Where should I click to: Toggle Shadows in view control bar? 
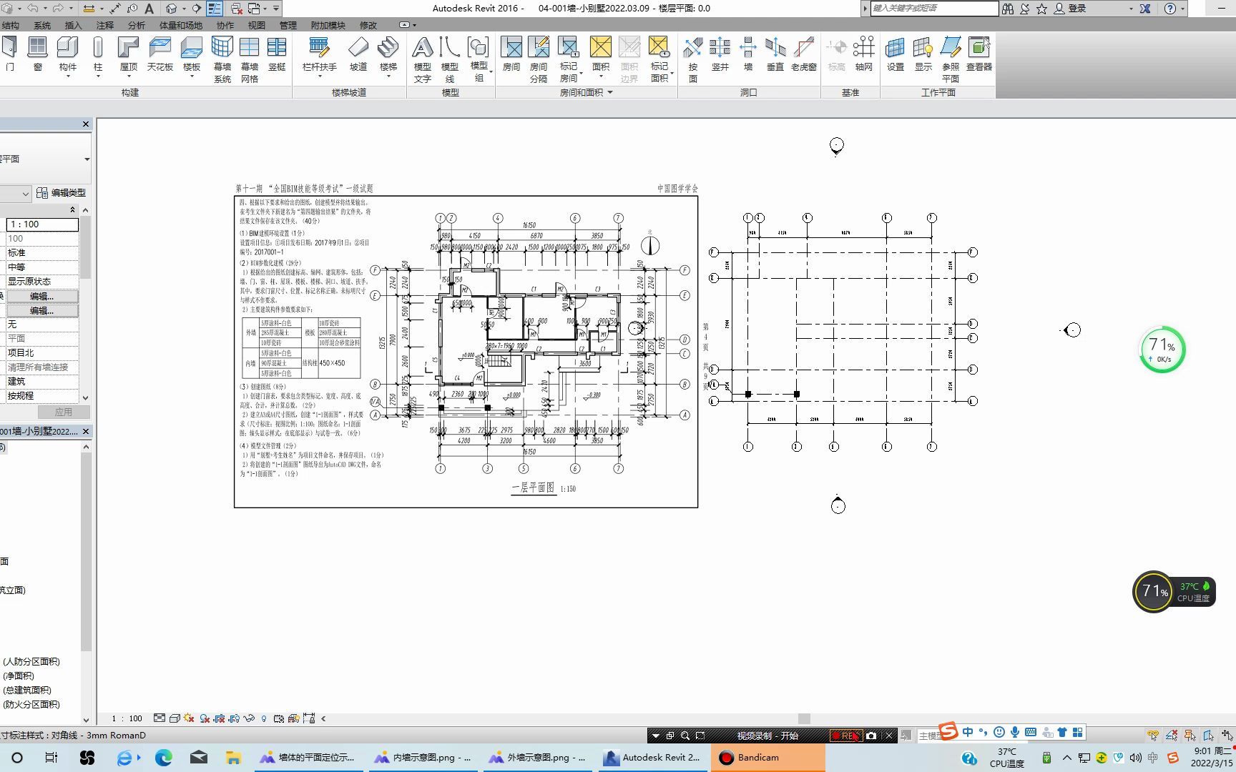pyautogui.click(x=205, y=718)
